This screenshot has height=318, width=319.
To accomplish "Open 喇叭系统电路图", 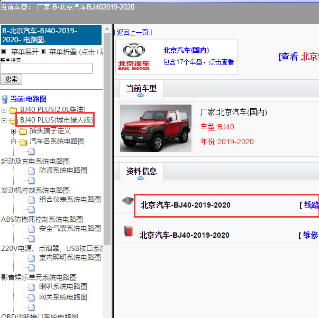I will click(x=63, y=286).
